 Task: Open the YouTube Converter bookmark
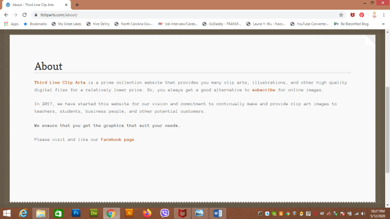point(310,24)
